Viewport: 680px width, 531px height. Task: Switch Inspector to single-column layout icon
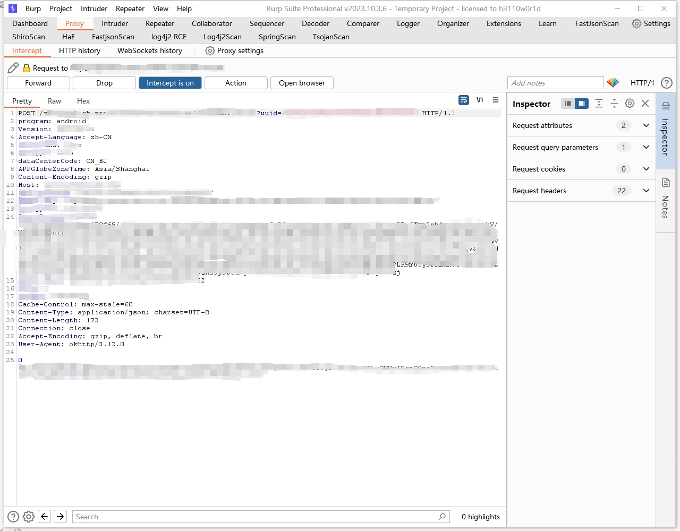568,104
